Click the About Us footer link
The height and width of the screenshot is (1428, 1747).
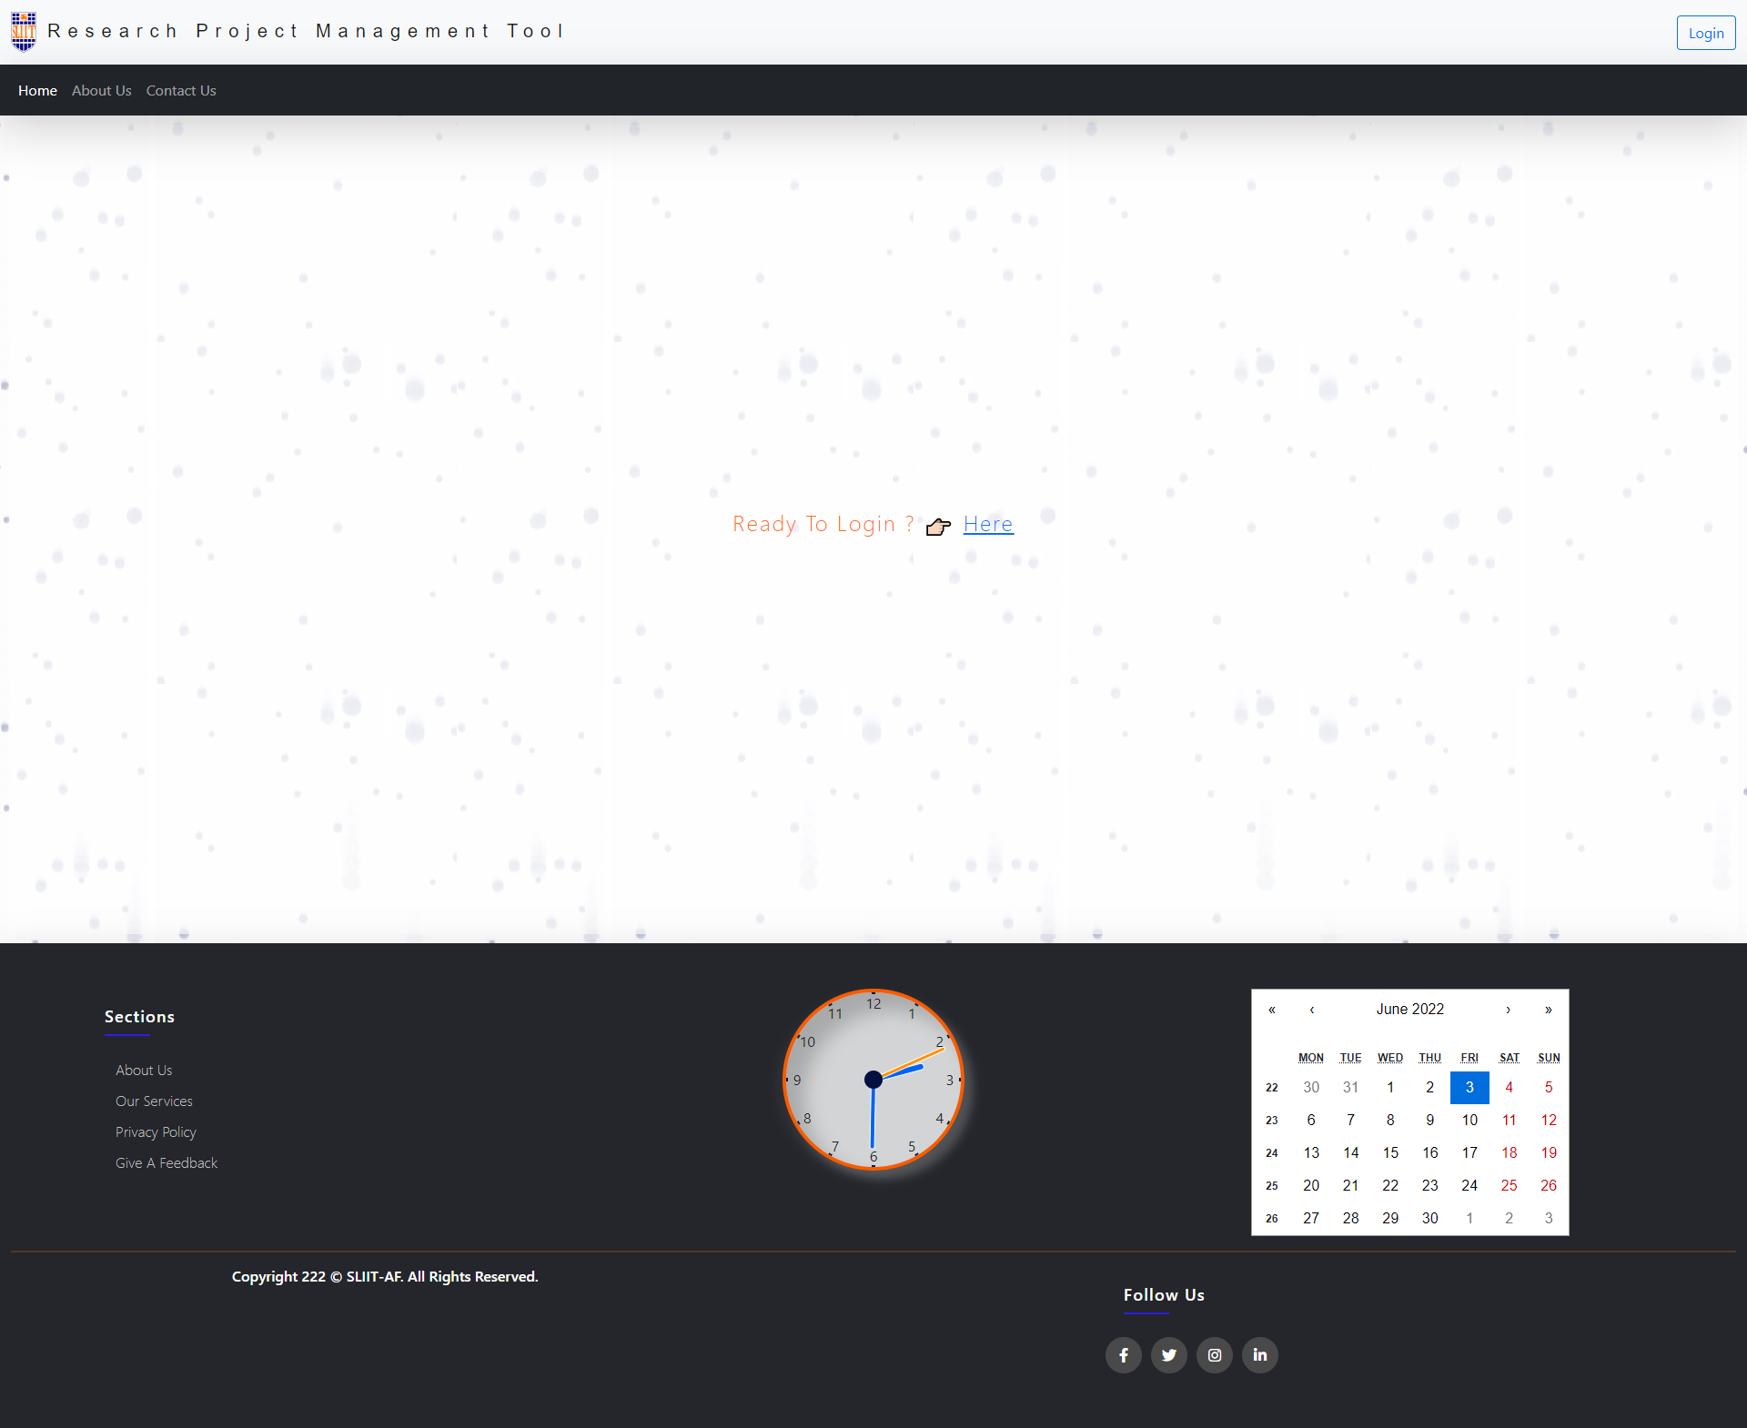point(142,1070)
